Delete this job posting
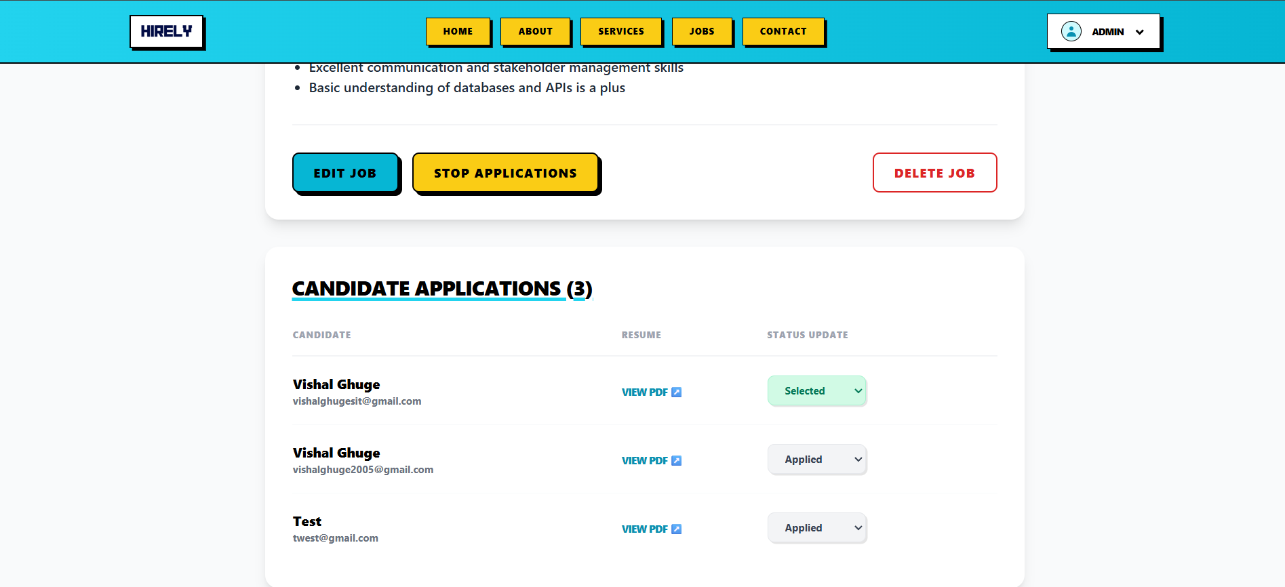This screenshot has height=587, width=1285. [934, 173]
